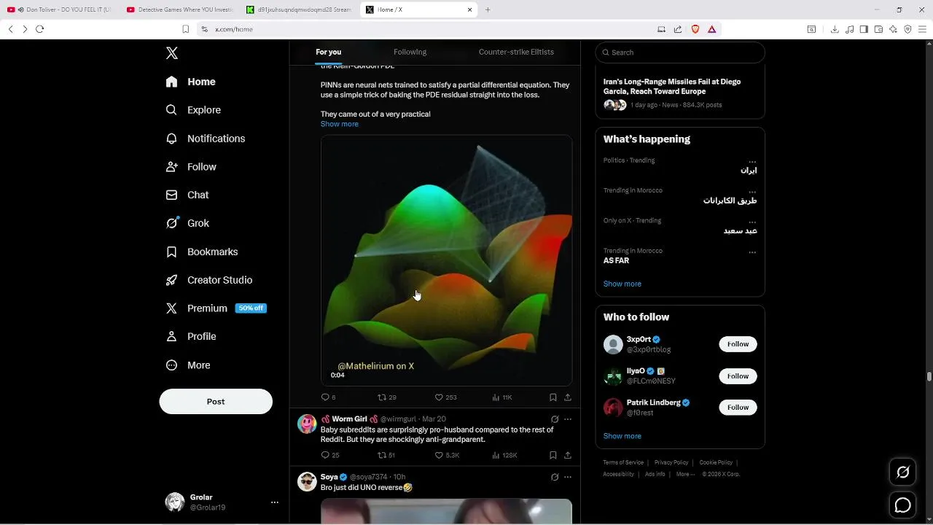Follow Patrik Lindberg account
The height and width of the screenshot is (525, 933).
(738, 408)
